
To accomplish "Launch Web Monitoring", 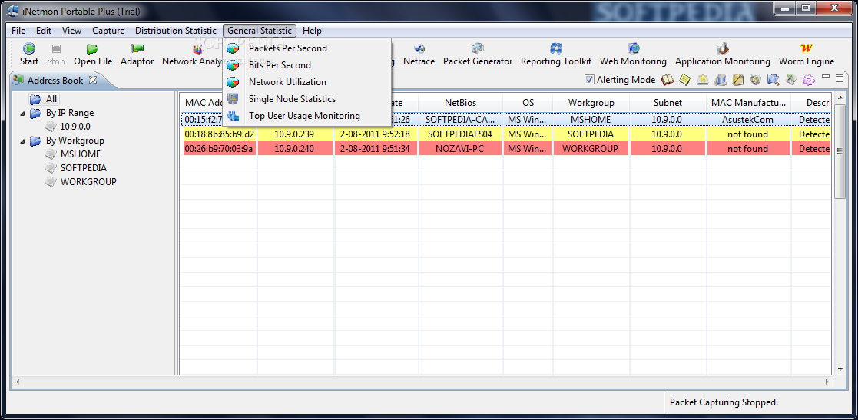I will pos(634,48).
